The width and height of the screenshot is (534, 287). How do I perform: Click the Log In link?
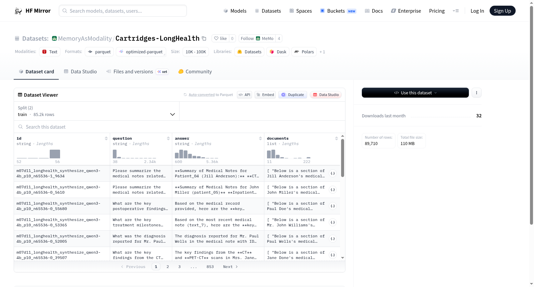click(477, 11)
